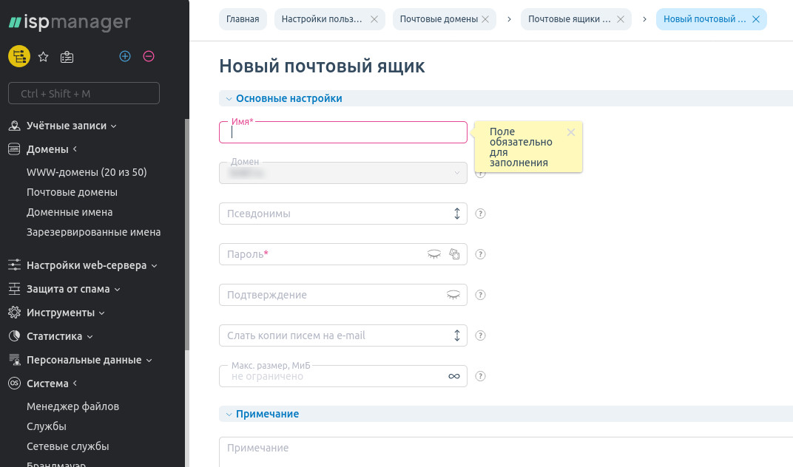
Task: Switch to the Почтовые домены tab
Action: click(x=439, y=19)
